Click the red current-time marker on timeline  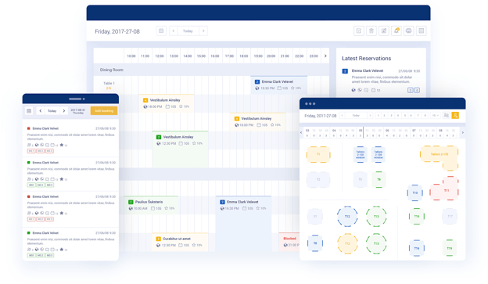[x=363, y=132]
